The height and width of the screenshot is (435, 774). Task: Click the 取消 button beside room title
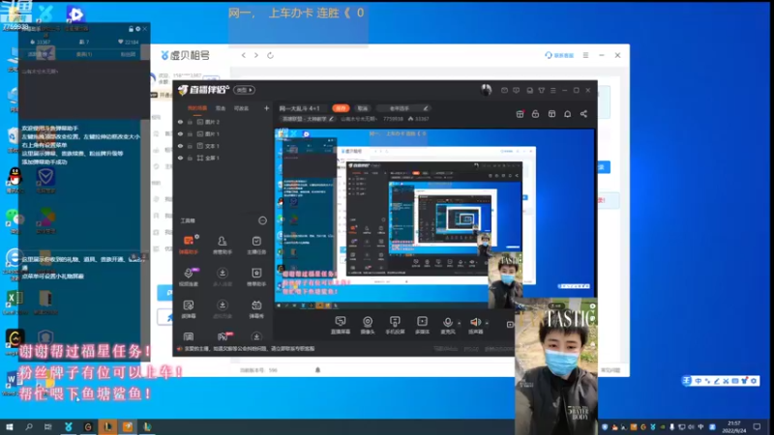point(362,108)
